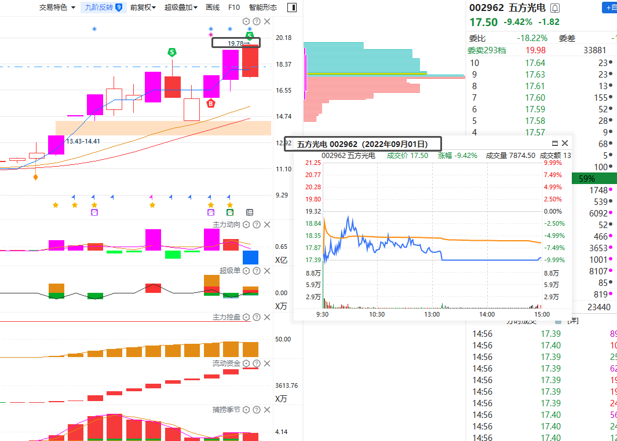The height and width of the screenshot is (441, 617).
Task: Select ask level 7 row at 17.60
Action: tap(542, 97)
